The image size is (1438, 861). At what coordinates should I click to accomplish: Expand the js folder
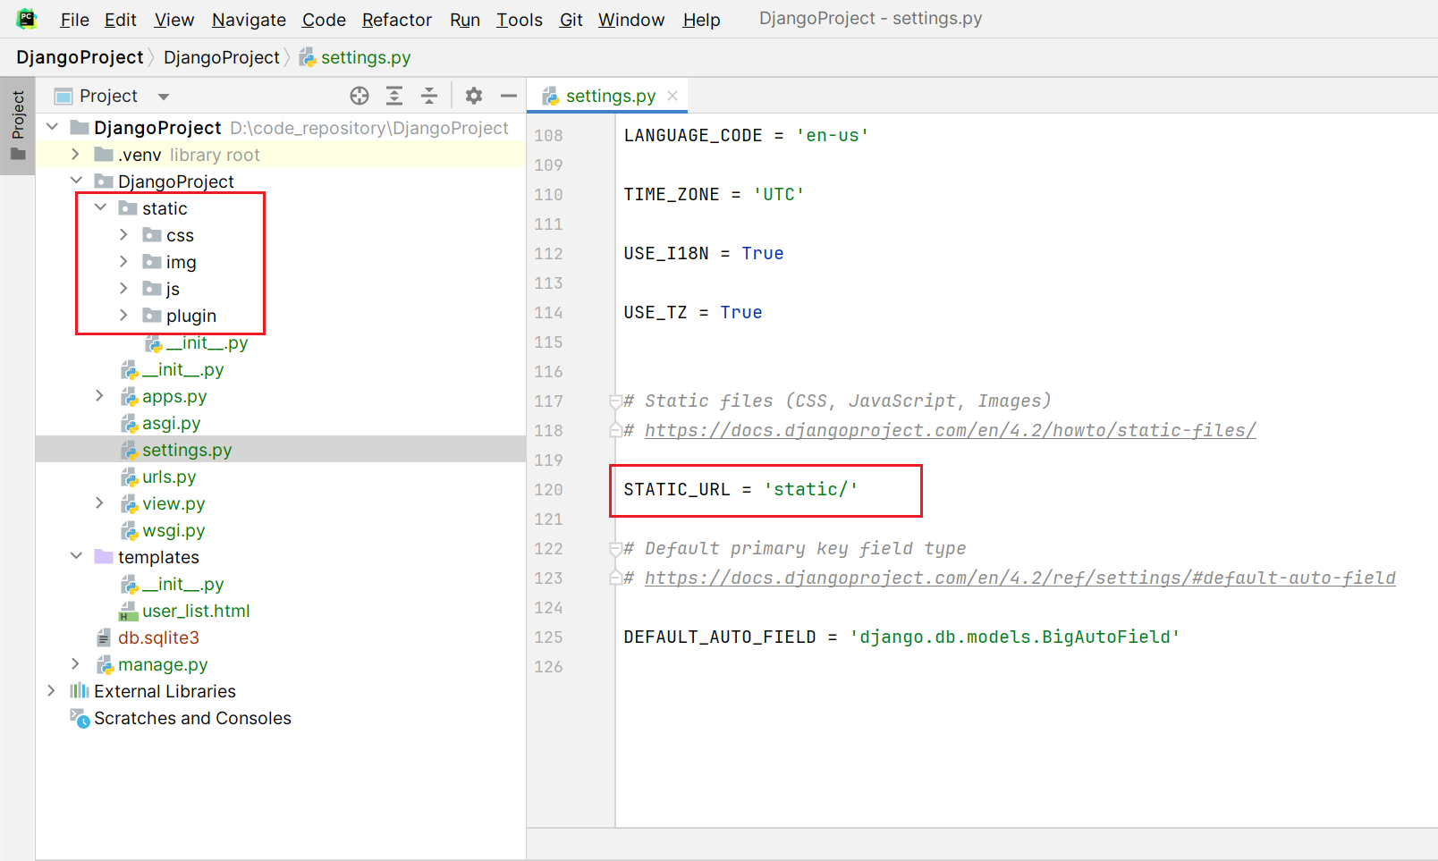(x=124, y=289)
